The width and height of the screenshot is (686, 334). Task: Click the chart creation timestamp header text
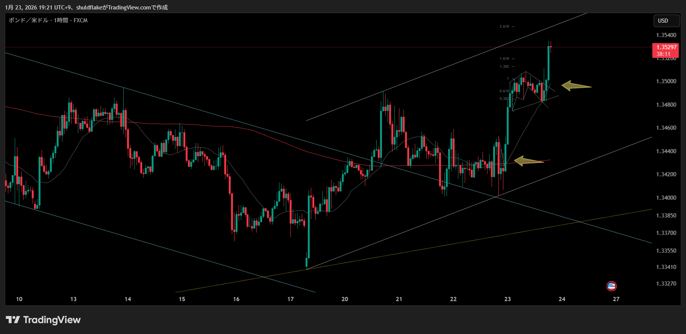(86, 8)
